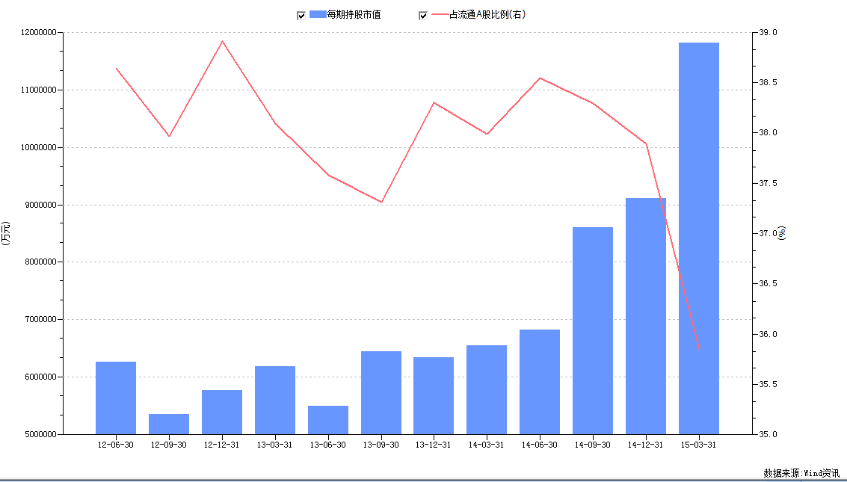Select the bar for 14-12-31

coord(645,314)
